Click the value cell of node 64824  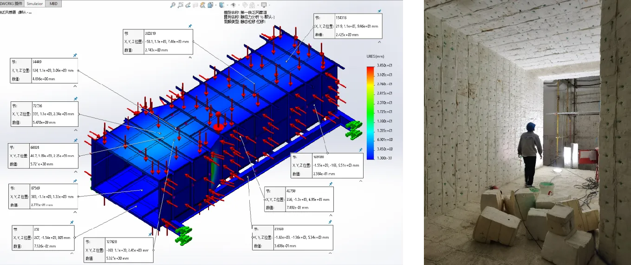point(51,165)
